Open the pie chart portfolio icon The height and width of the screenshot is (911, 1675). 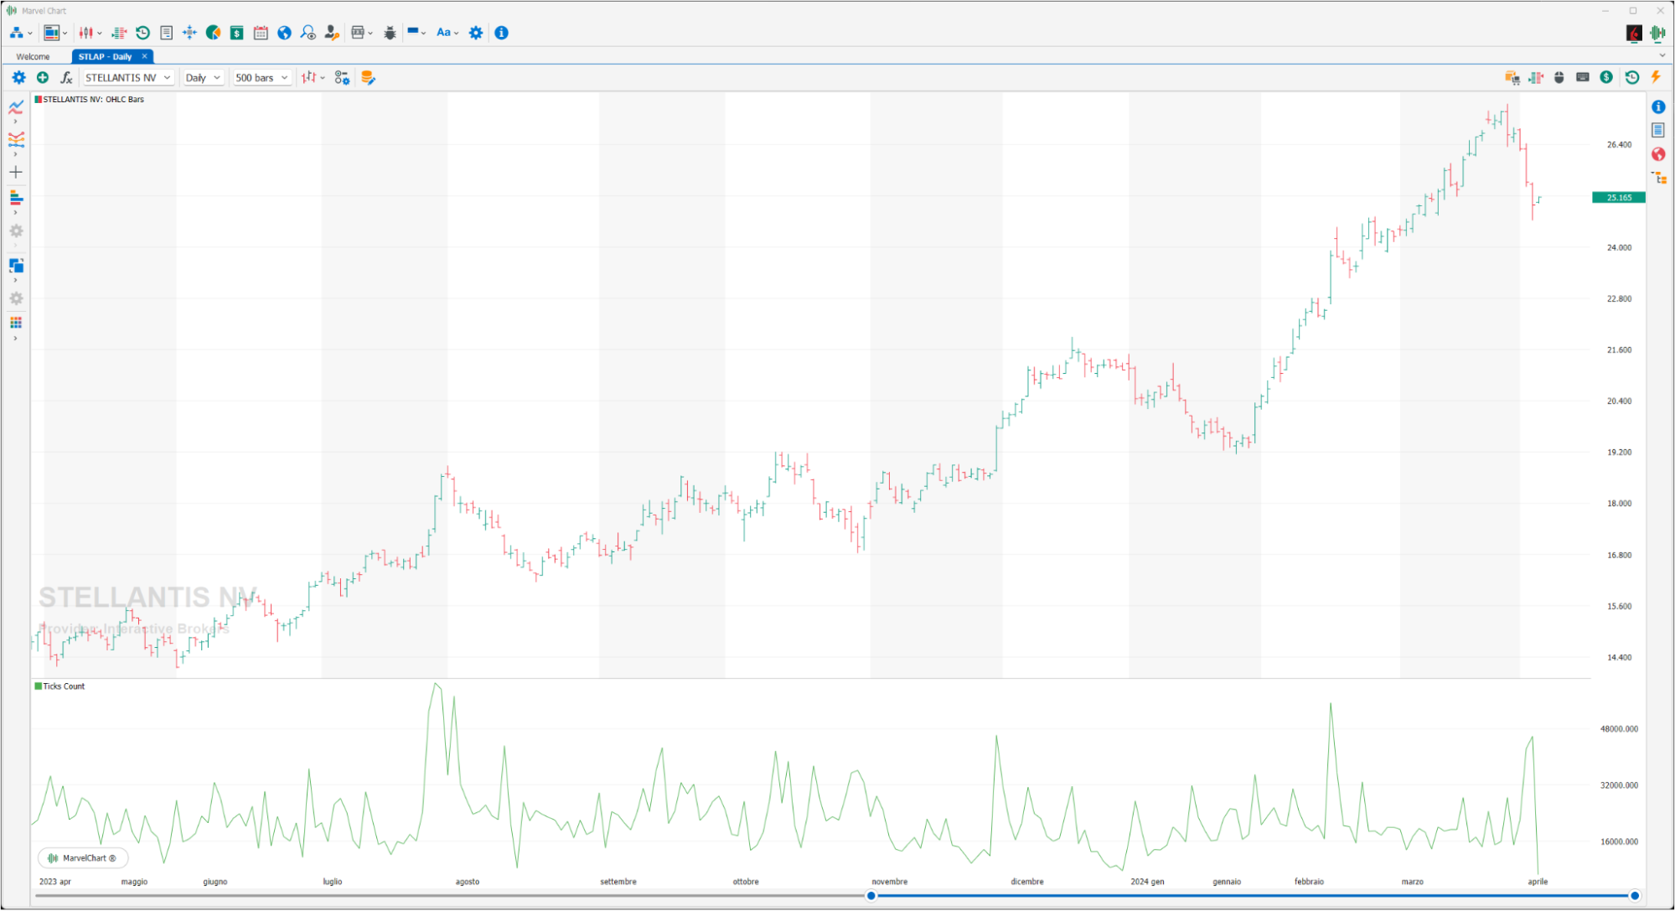pyautogui.click(x=214, y=33)
